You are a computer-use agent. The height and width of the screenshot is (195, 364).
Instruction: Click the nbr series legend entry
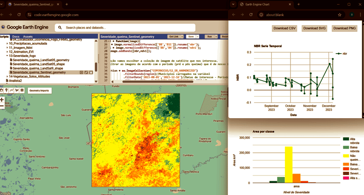pyautogui.click(x=341, y=54)
